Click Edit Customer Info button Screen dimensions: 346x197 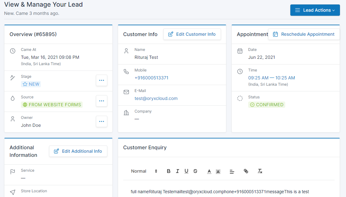tap(192, 34)
